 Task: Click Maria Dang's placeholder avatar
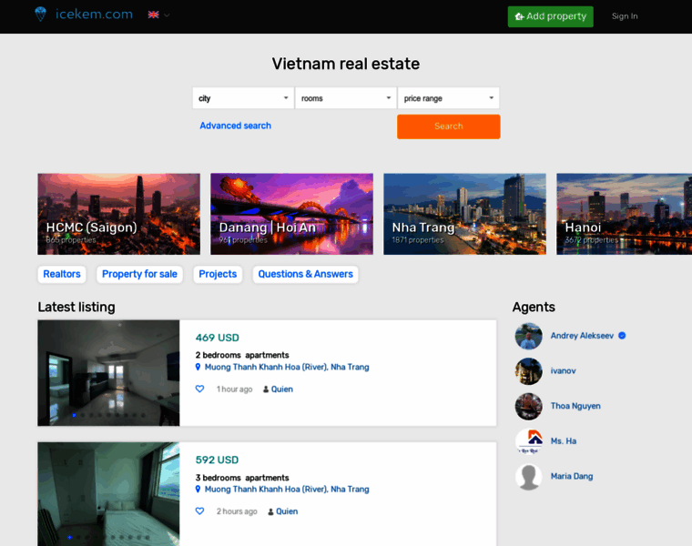click(528, 476)
